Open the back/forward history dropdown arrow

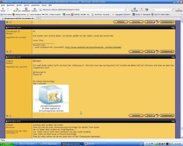point(11,9)
